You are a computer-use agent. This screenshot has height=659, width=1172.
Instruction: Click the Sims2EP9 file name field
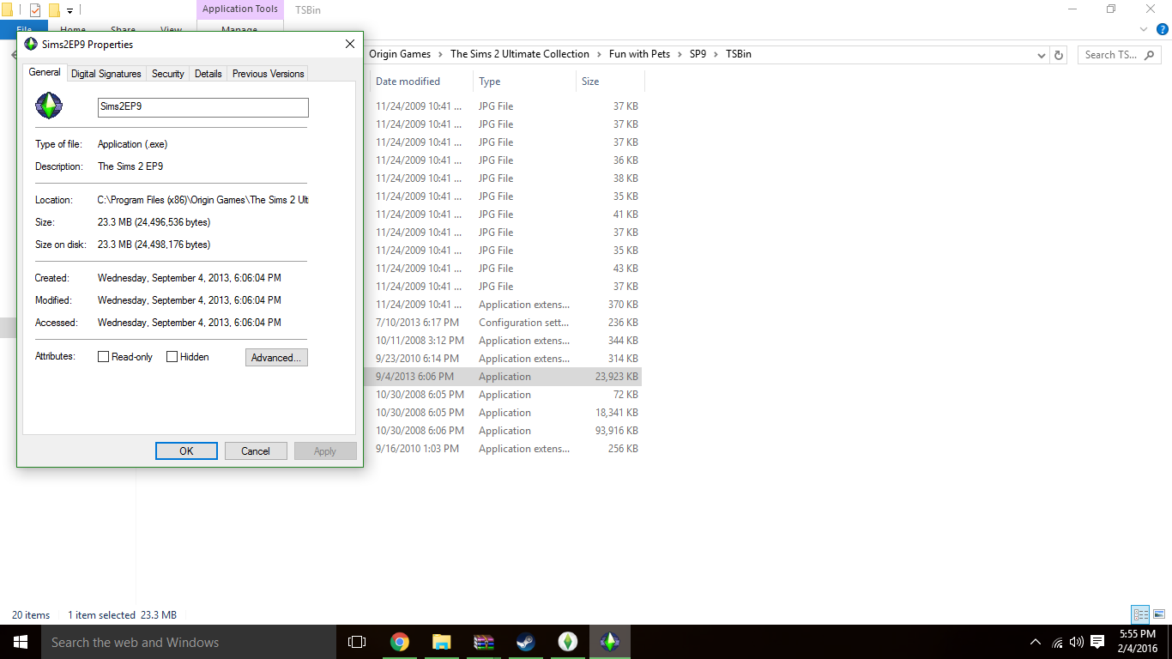(202, 107)
